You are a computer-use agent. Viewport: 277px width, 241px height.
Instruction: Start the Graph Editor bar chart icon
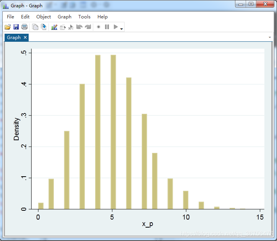pos(54,27)
